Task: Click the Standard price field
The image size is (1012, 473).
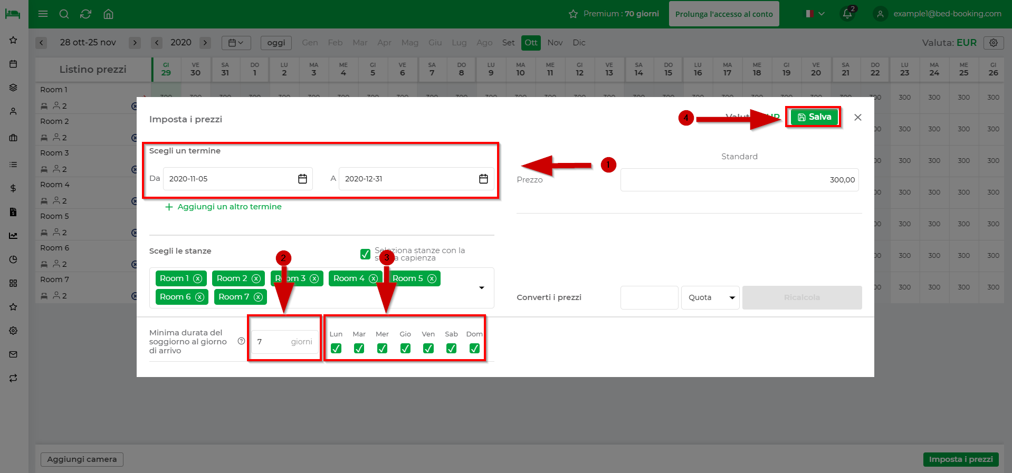Action: pos(739,180)
